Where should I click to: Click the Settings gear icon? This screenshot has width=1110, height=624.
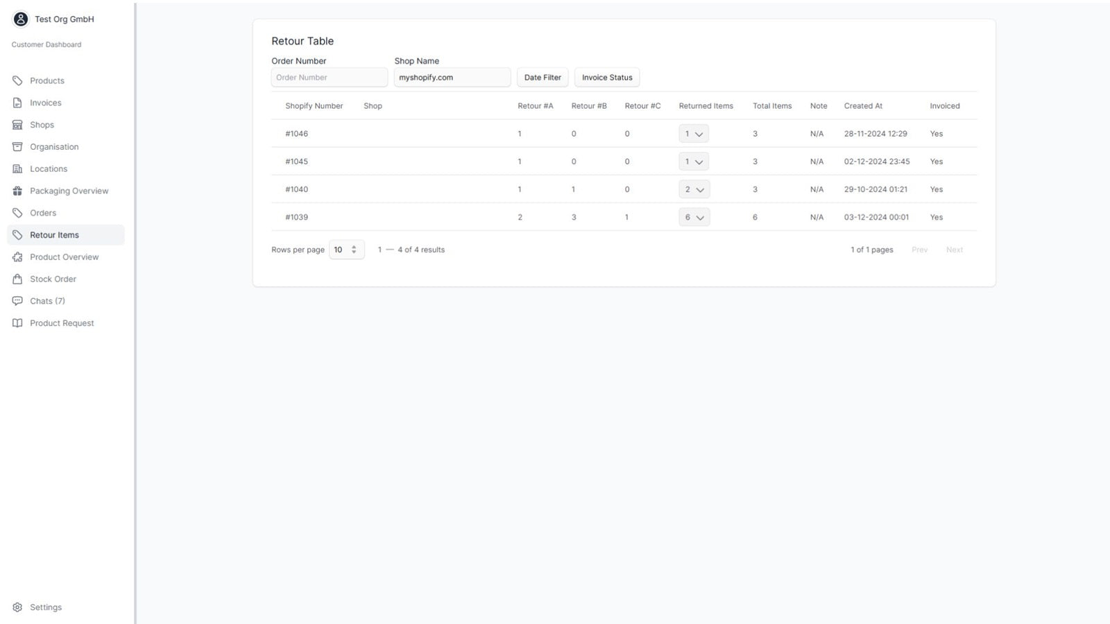17,607
